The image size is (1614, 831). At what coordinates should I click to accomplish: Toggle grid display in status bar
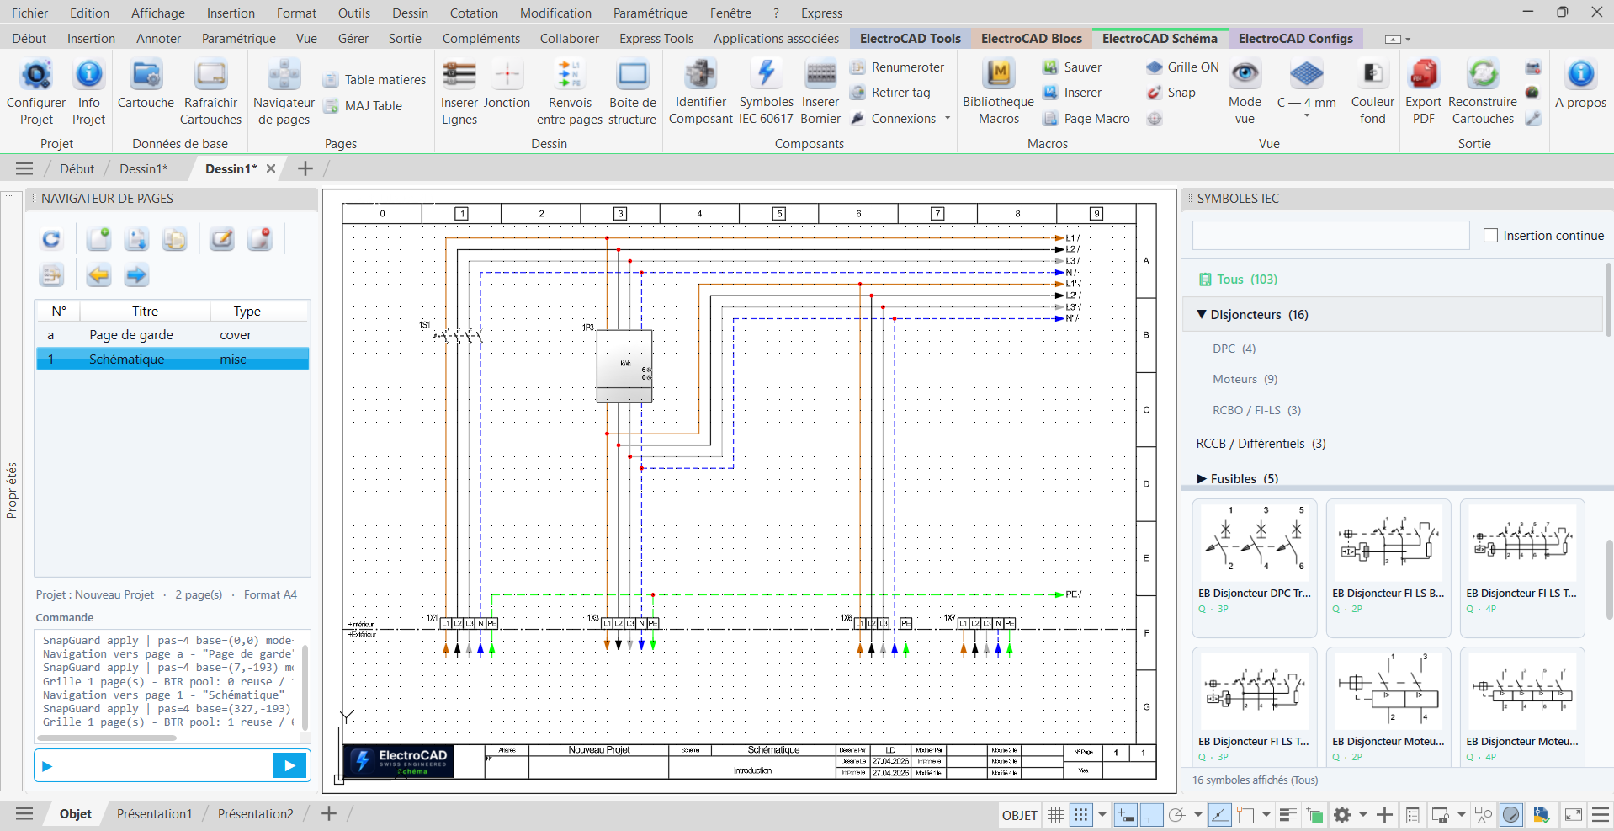1055,815
